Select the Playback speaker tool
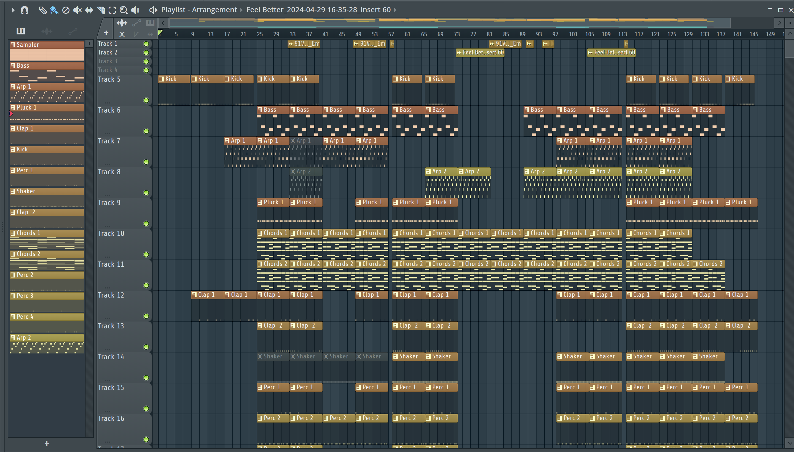The height and width of the screenshot is (452, 794). tap(135, 10)
